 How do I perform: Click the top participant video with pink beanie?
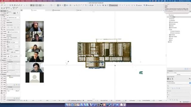tap(35, 26)
